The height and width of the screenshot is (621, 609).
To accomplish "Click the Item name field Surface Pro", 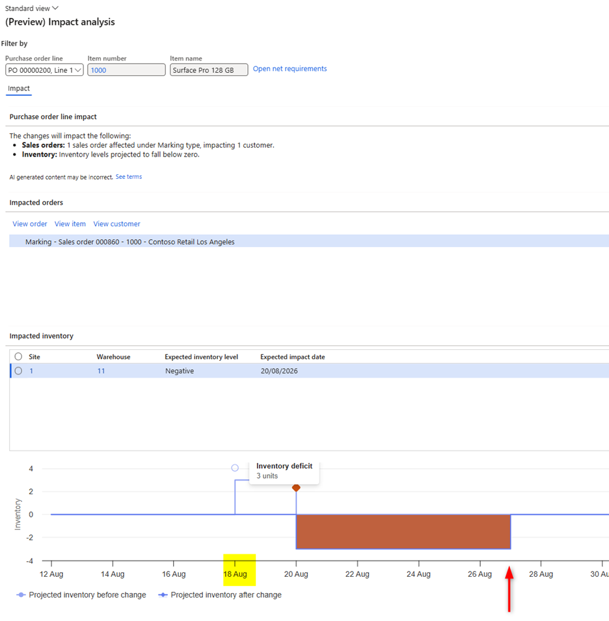I will click(209, 70).
